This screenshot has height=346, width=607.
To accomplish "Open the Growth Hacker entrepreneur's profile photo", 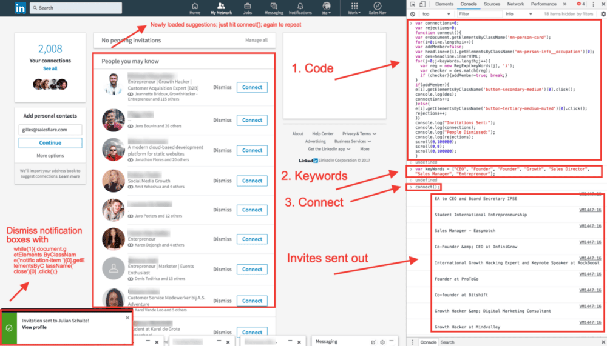I will pyautogui.click(x=114, y=84).
